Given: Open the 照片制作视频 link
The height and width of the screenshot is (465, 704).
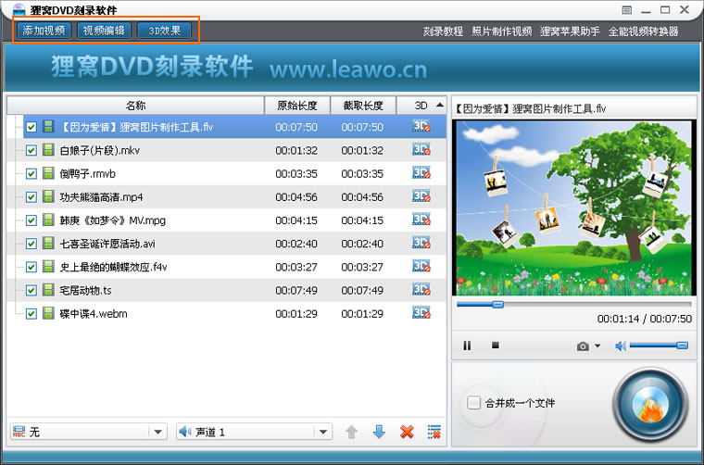Looking at the screenshot, I should click(x=501, y=31).
